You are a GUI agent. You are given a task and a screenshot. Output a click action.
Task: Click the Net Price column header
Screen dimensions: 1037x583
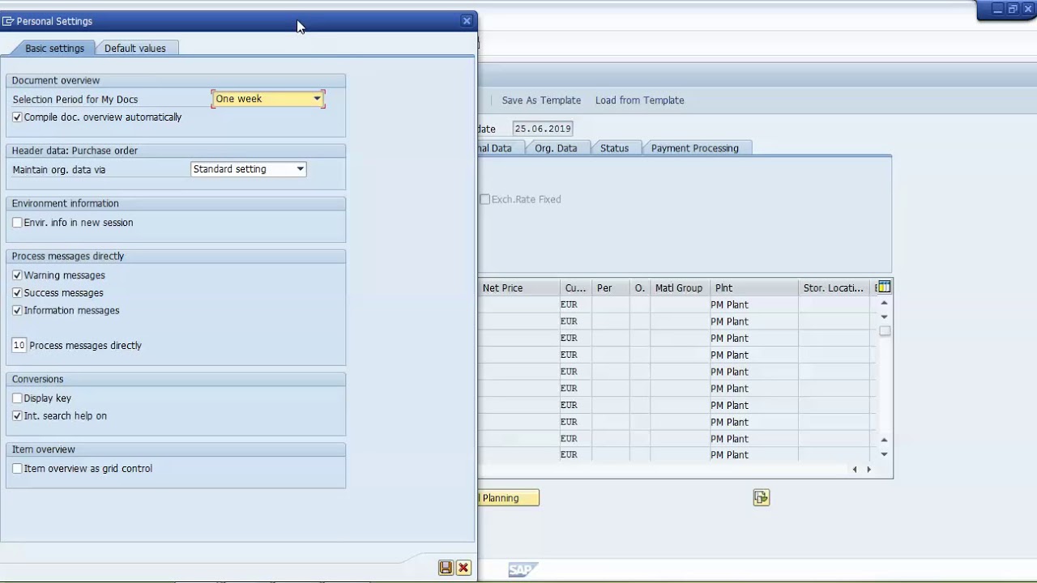coord(518,288)
